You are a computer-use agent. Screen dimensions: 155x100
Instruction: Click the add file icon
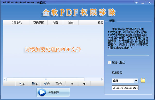tap(22, 84)
